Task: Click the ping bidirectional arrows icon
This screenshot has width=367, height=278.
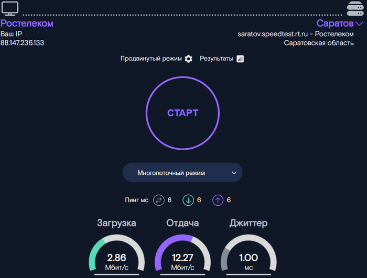Action: tap(159, 200)
